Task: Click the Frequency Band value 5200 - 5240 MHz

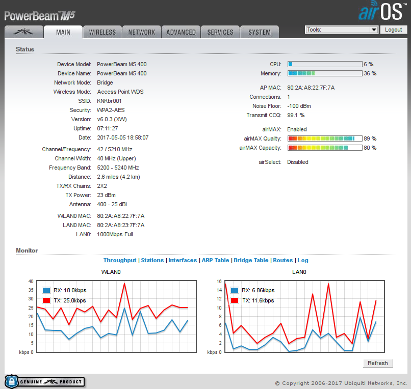Action: (x=118, y=168)
